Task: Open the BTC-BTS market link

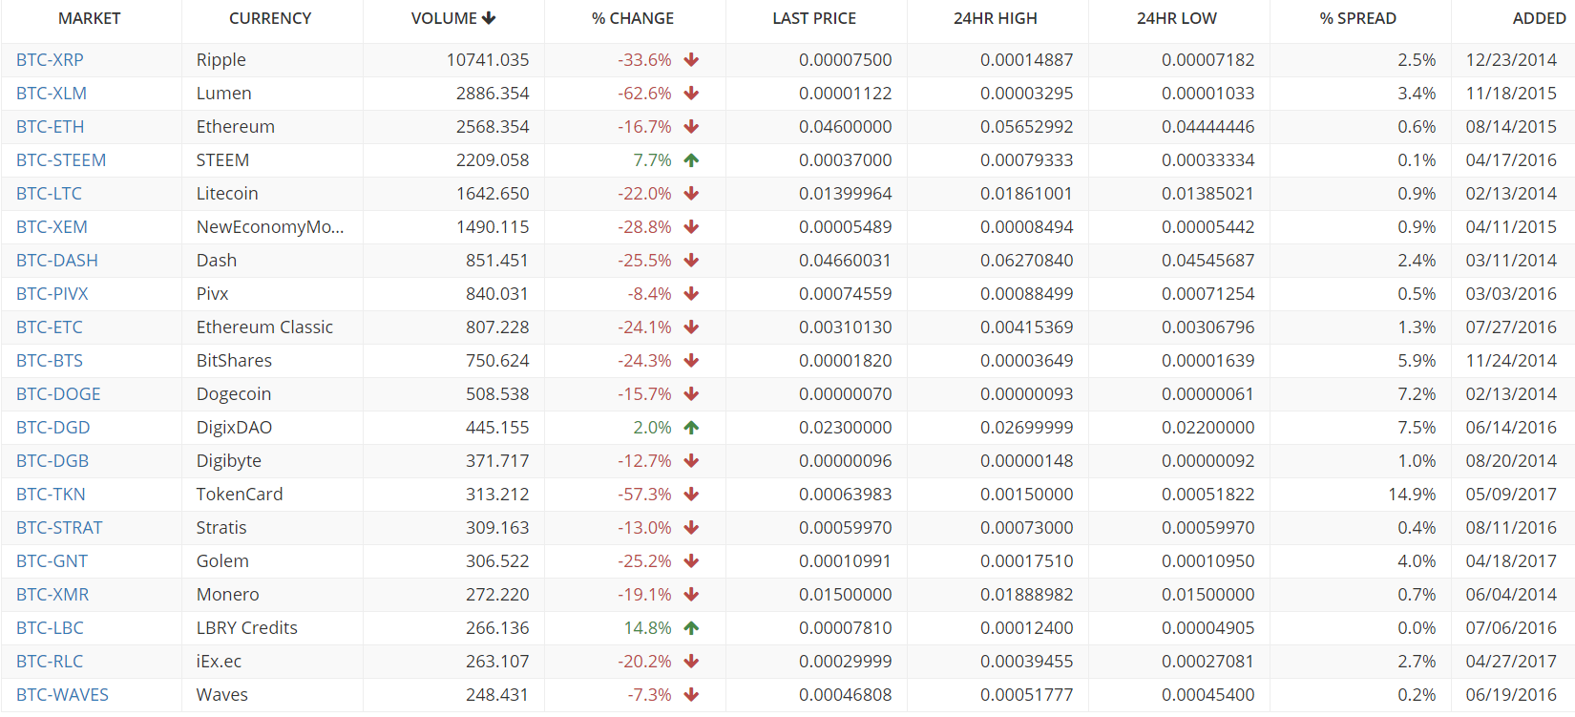Action: click(x=50, y=361)
